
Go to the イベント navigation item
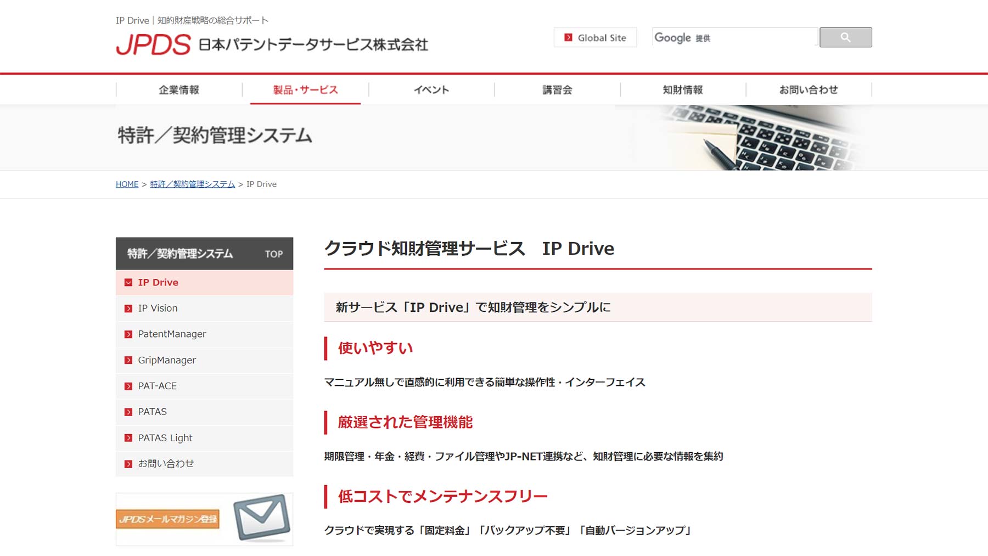[431, 89]
